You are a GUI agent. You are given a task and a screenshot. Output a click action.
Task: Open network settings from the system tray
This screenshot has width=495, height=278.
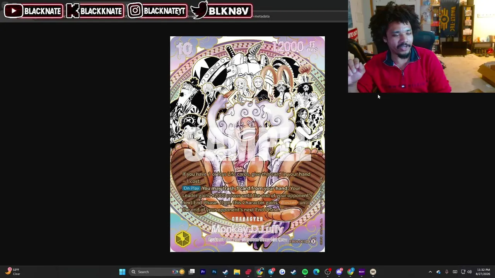point(463,272)
